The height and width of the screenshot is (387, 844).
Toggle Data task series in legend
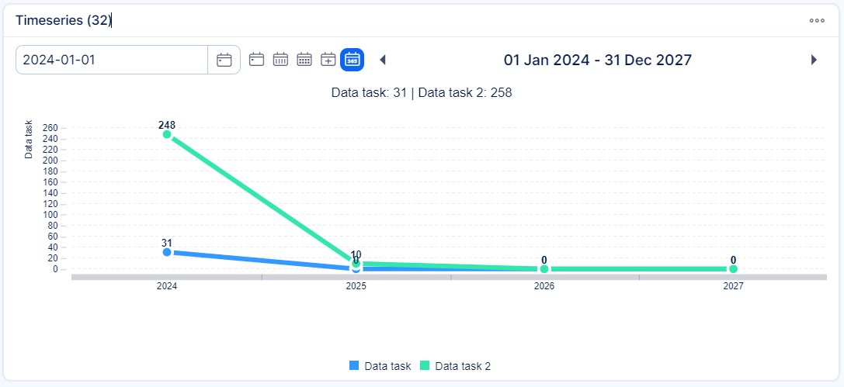point(387,365)
